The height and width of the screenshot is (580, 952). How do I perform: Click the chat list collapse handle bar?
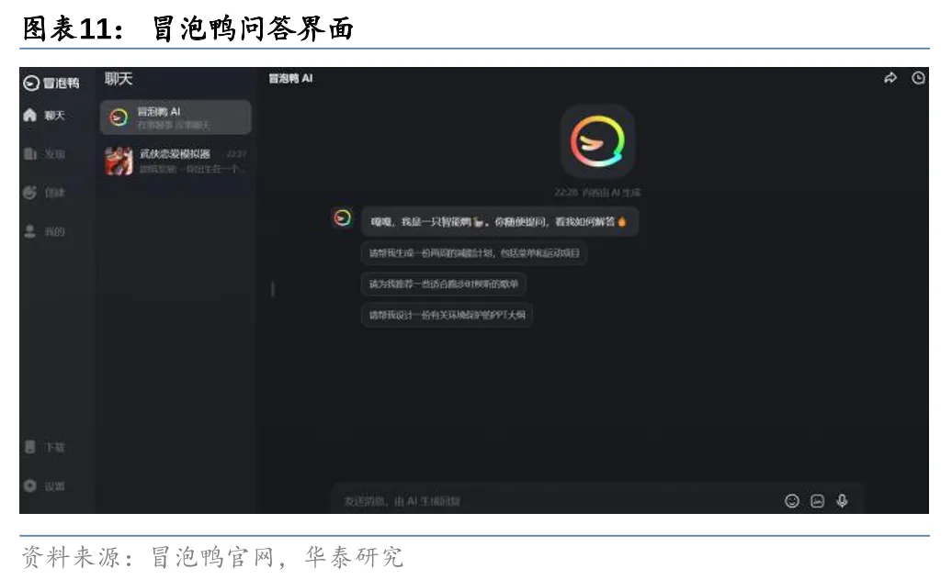[273, 289]
